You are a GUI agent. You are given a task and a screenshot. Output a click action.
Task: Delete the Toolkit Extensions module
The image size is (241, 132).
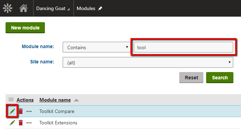click(x=21, y=123)
